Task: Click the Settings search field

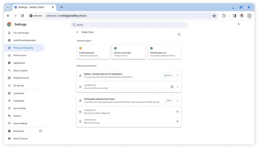Action: tap(129, 25)
